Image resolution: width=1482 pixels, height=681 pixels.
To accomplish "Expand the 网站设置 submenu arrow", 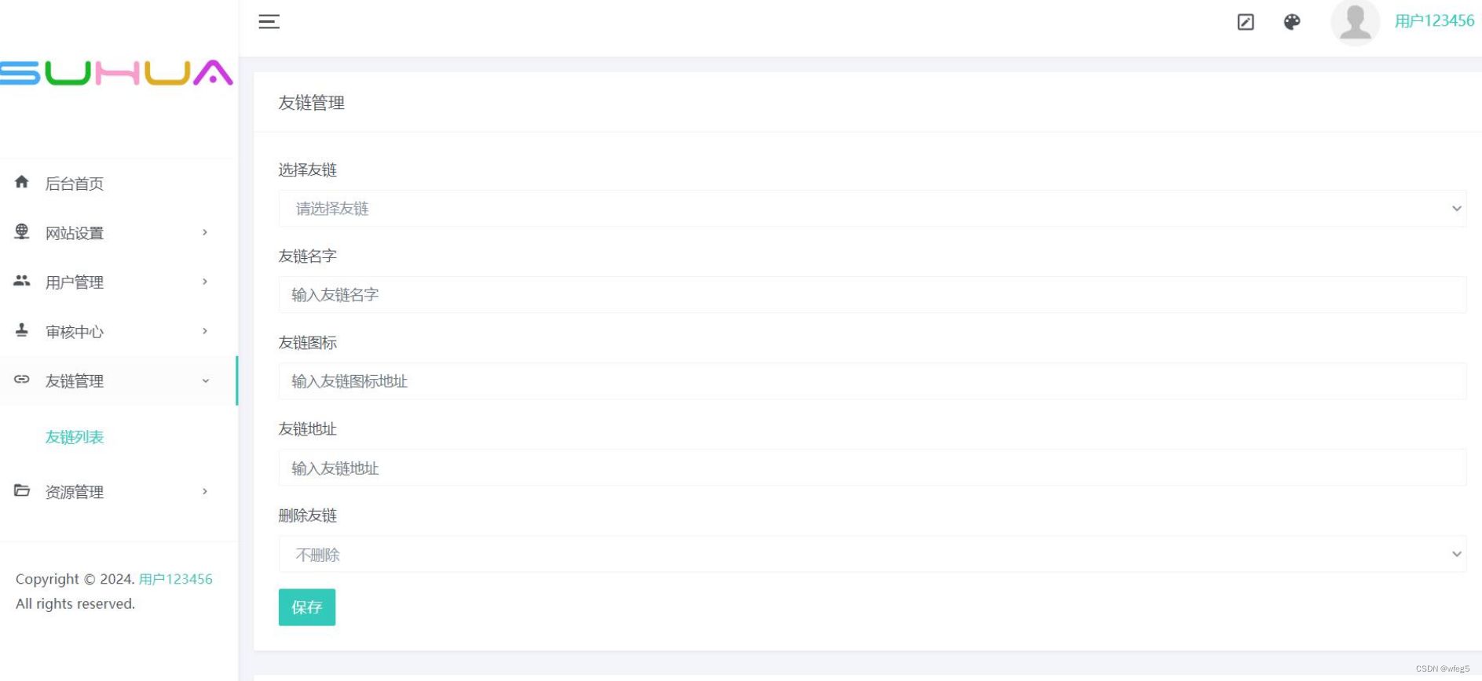I will 205,232.
